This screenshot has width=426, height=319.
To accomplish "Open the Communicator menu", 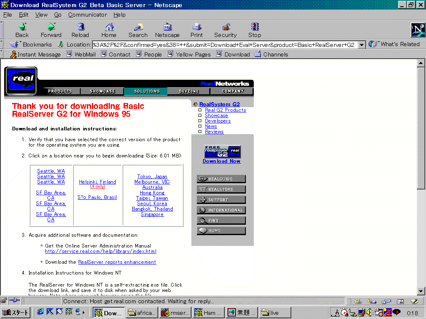I will pos(87,15).
